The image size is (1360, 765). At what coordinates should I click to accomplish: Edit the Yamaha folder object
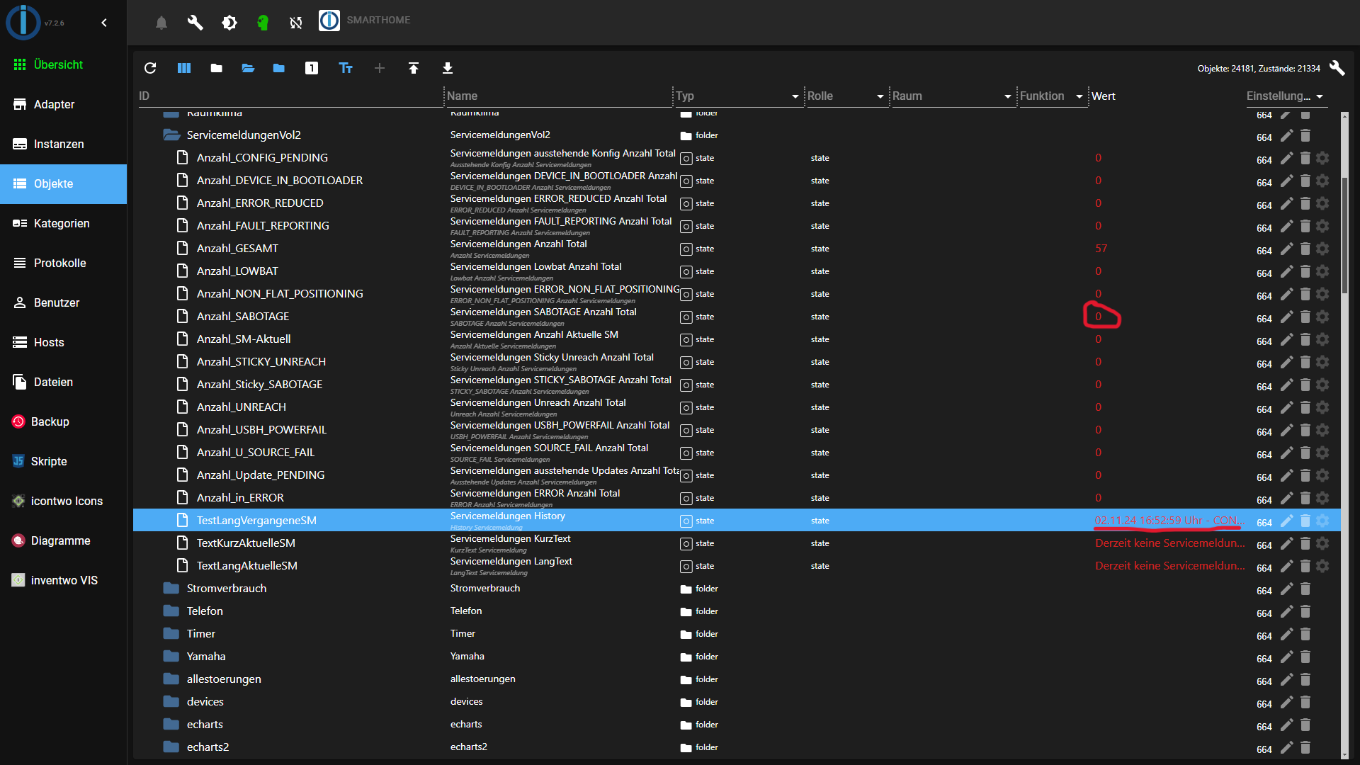click(1287, 657)
